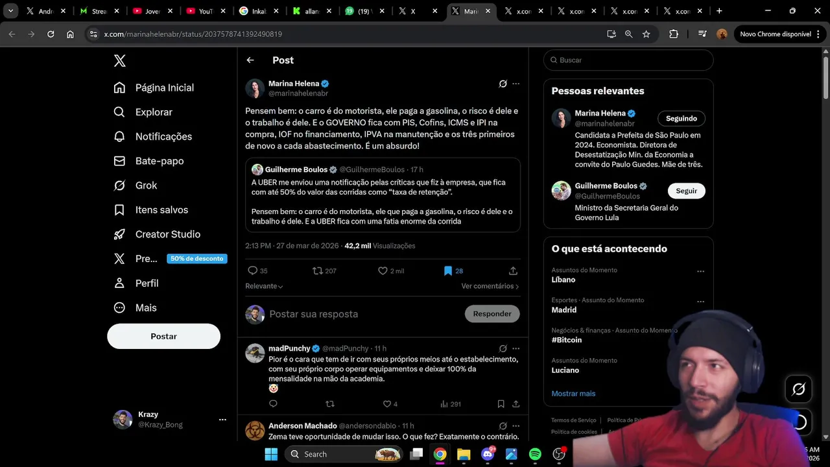Viewport: 830px width, 467px height.
Task: Open more options on Marina Helena's post
Action: [x=516, y=84]
